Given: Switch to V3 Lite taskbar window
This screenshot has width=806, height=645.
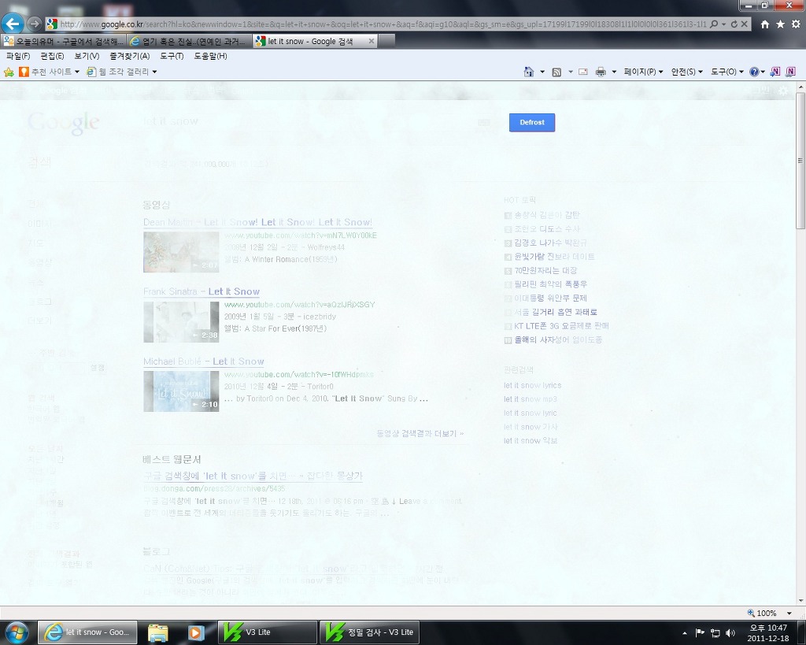Looking at the screenshot, I should pyautogui.click(x=268, y=632).
